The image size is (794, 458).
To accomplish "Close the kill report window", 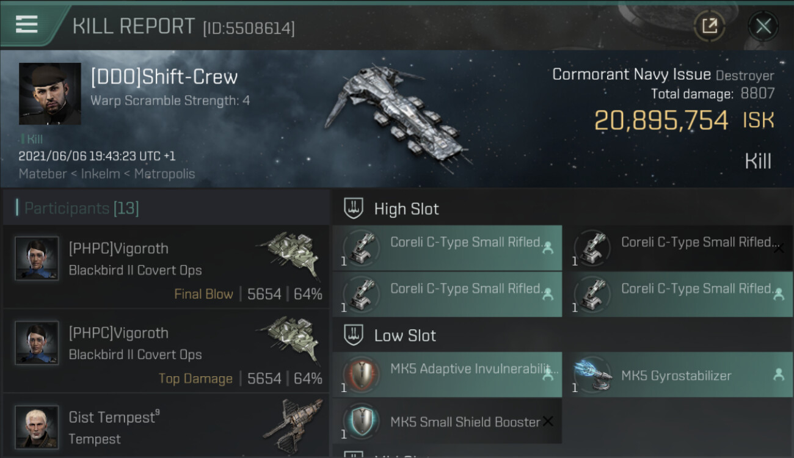I will click(763, 26).
